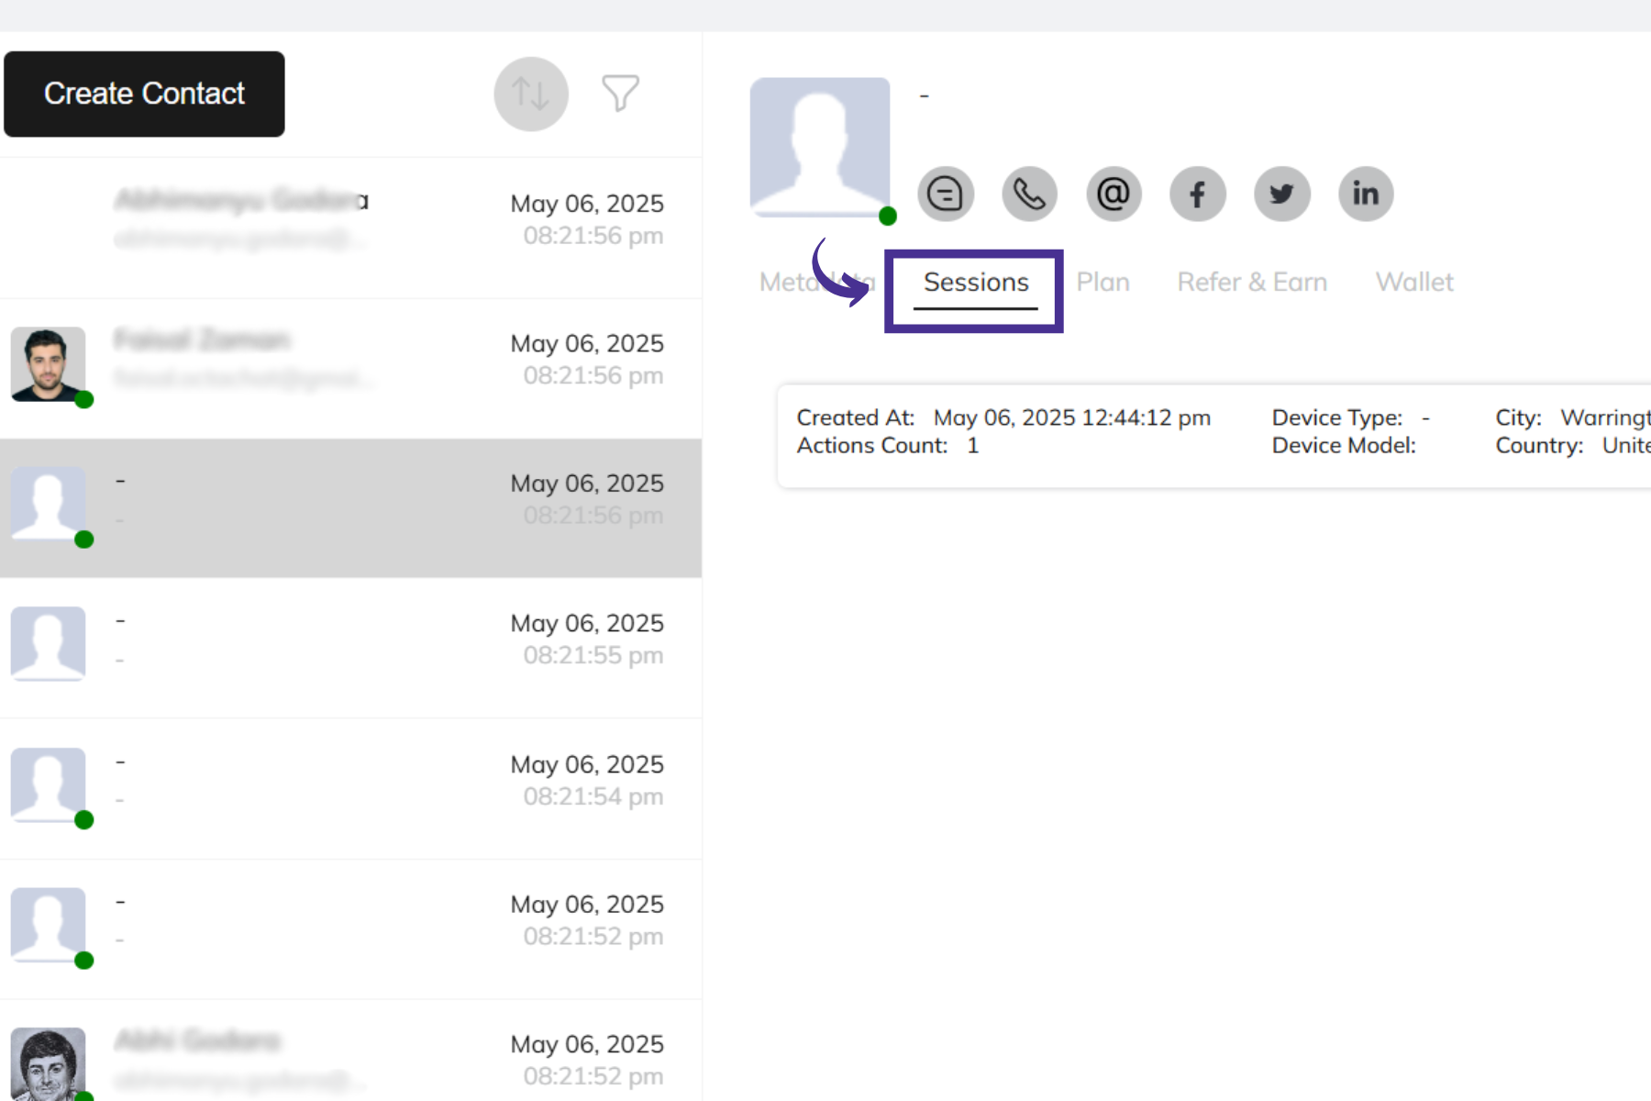Select the first contact at 08:21:56 pm
The width and height of the screenshot is (1651, 1101).
coord(350,220)
